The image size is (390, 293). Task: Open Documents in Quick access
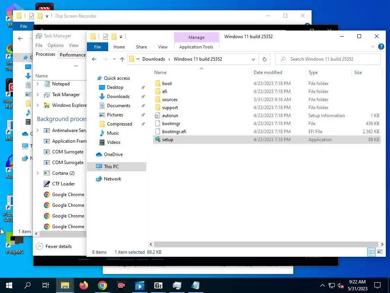(x=118, y=106)
